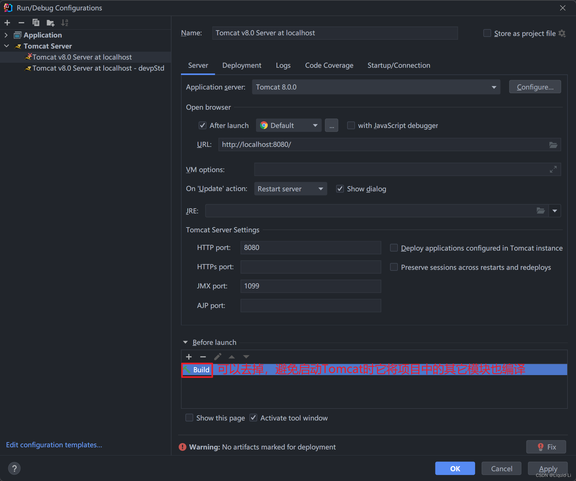Sort configurations alphabetically
The image size is (576, 481).
(x=65, y=23)
